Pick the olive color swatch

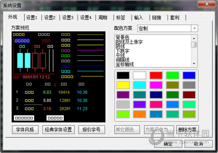(x=172, y=85)
